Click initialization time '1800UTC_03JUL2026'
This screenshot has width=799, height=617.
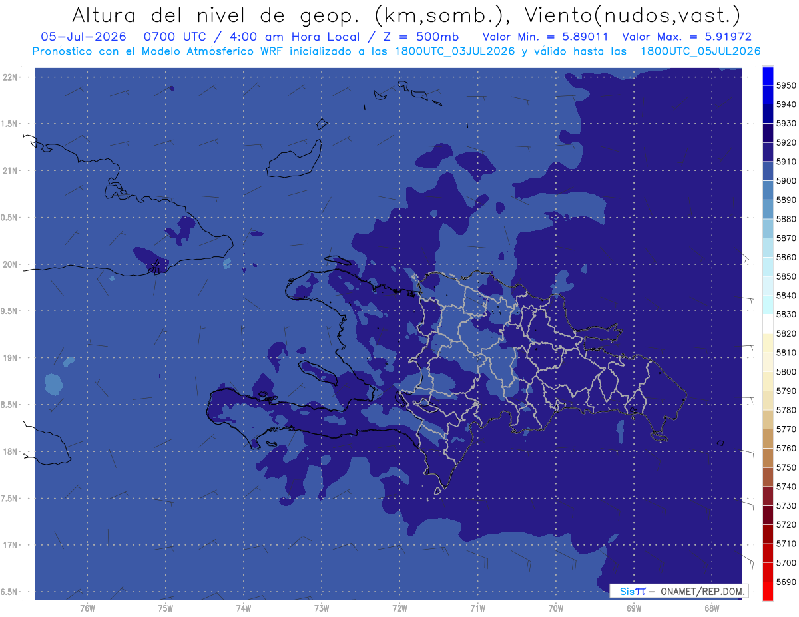pyautogui.click(x=453, y=51)
